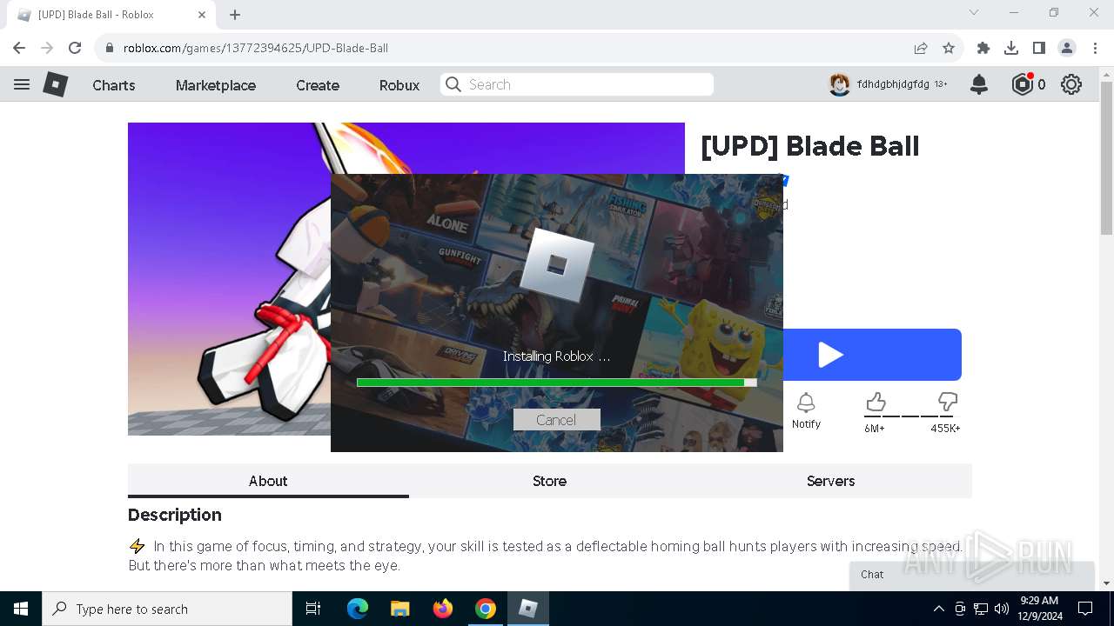Open Chrome tab search dropdown

pyautogui.click(x=974, y=13)
